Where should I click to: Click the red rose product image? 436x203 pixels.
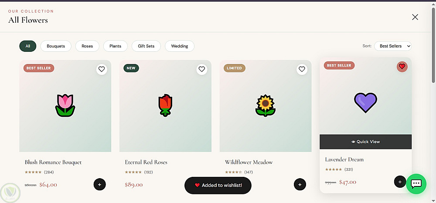click(x=165, y=105)
